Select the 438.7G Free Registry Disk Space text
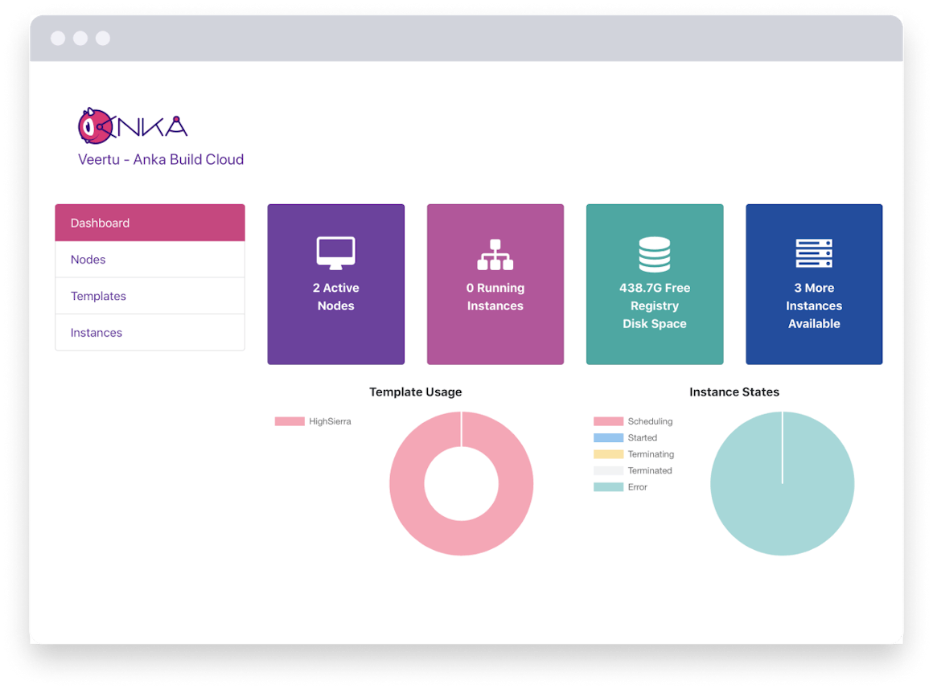 coord(655,306)
